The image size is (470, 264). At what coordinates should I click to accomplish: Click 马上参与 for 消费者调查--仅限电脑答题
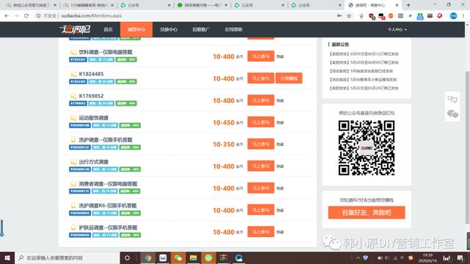261,188
